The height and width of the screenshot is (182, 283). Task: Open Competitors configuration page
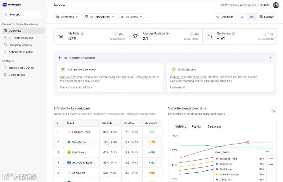(x=17, y=75)
